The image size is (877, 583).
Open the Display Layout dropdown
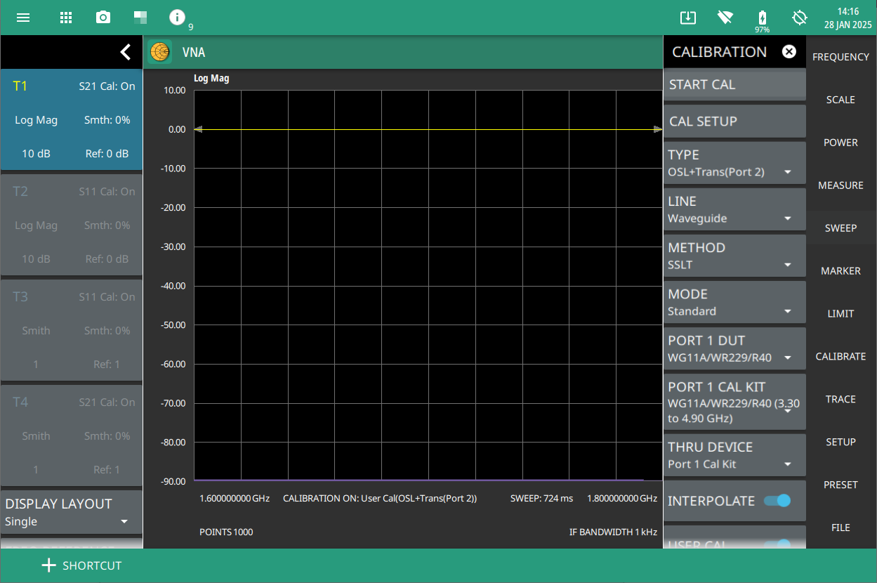coord(70,513)
